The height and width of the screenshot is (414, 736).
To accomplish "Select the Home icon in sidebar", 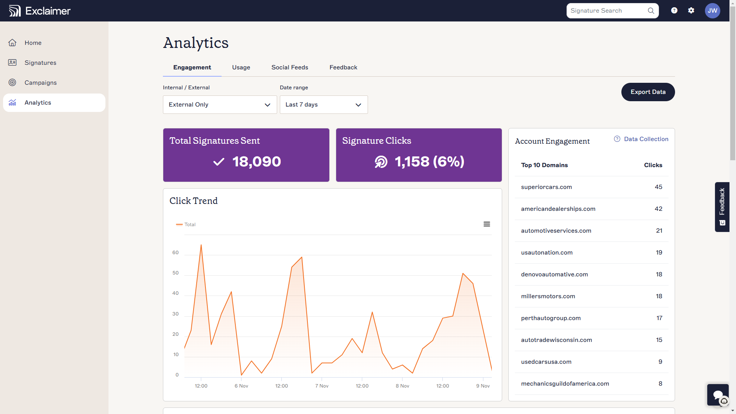I will (13, 43).
